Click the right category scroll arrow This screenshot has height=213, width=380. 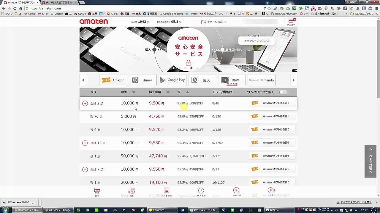(x=294, y=80)
